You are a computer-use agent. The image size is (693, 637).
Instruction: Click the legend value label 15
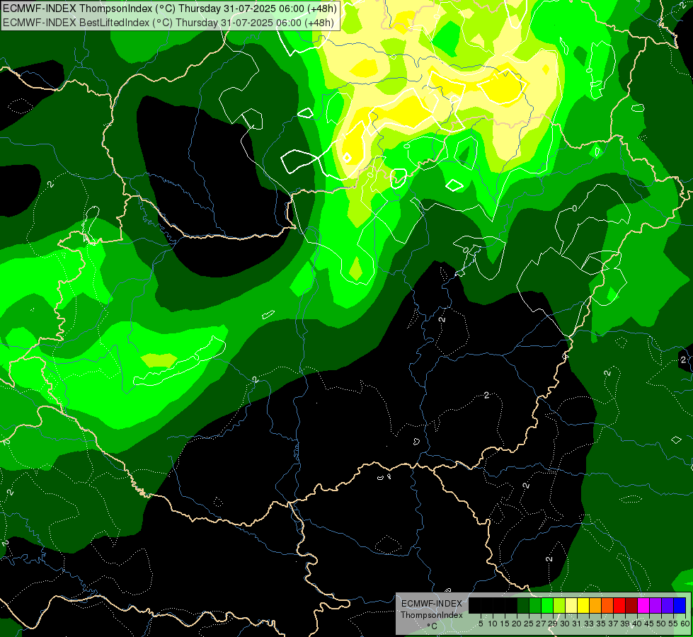505,624
